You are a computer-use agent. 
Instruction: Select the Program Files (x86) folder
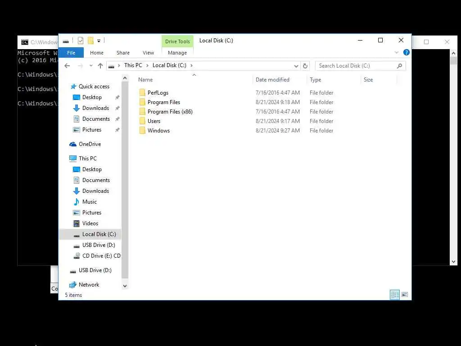point(170,112)
